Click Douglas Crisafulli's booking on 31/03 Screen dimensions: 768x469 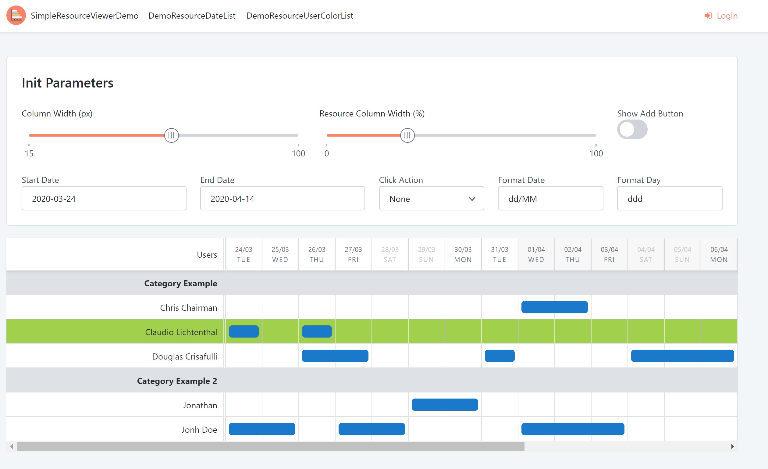click(x=500, y=356)
